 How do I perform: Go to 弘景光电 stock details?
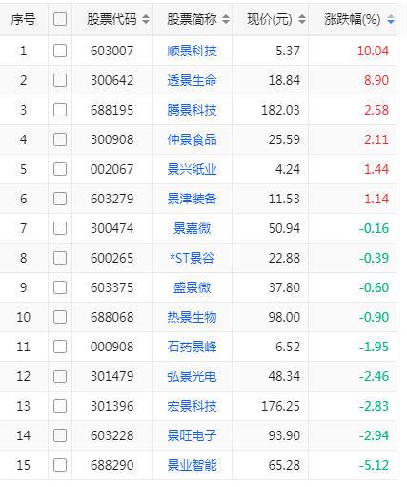coord(192,376)
